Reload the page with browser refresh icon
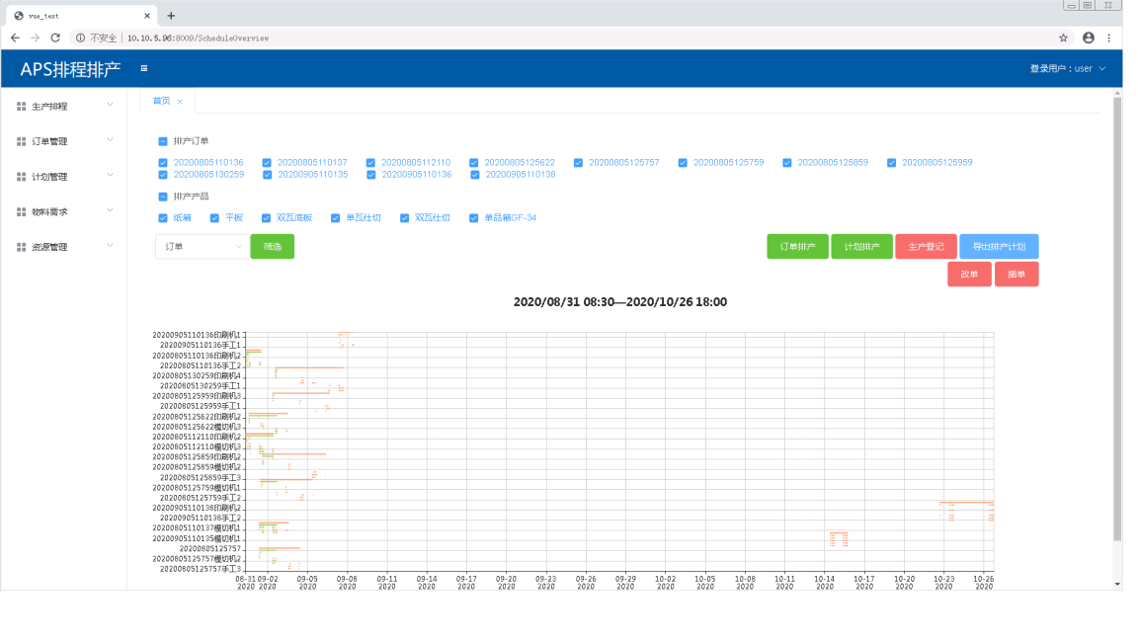Screen dimensions: 1138x640 (55, 38)
